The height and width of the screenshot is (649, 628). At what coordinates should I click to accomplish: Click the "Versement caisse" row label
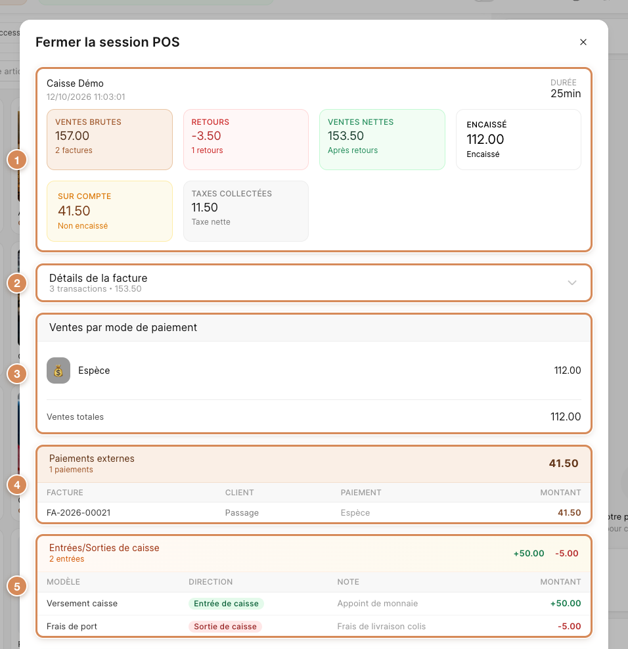click(82, 604)
